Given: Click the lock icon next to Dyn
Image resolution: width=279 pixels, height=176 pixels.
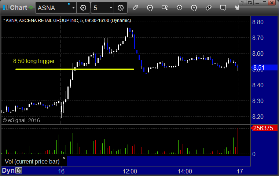Looking at the screenshot, I should [19, 170].
